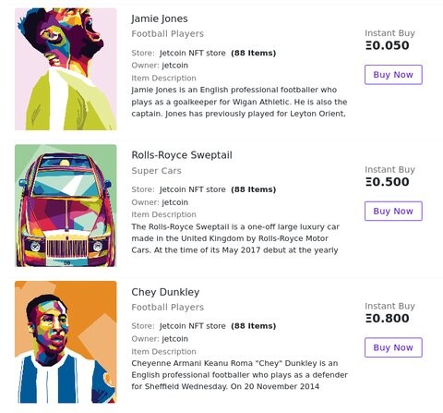
Task: Open the Rolls-Royce Sweptail artwork thumbnail
Action: (x=66, y=205)
